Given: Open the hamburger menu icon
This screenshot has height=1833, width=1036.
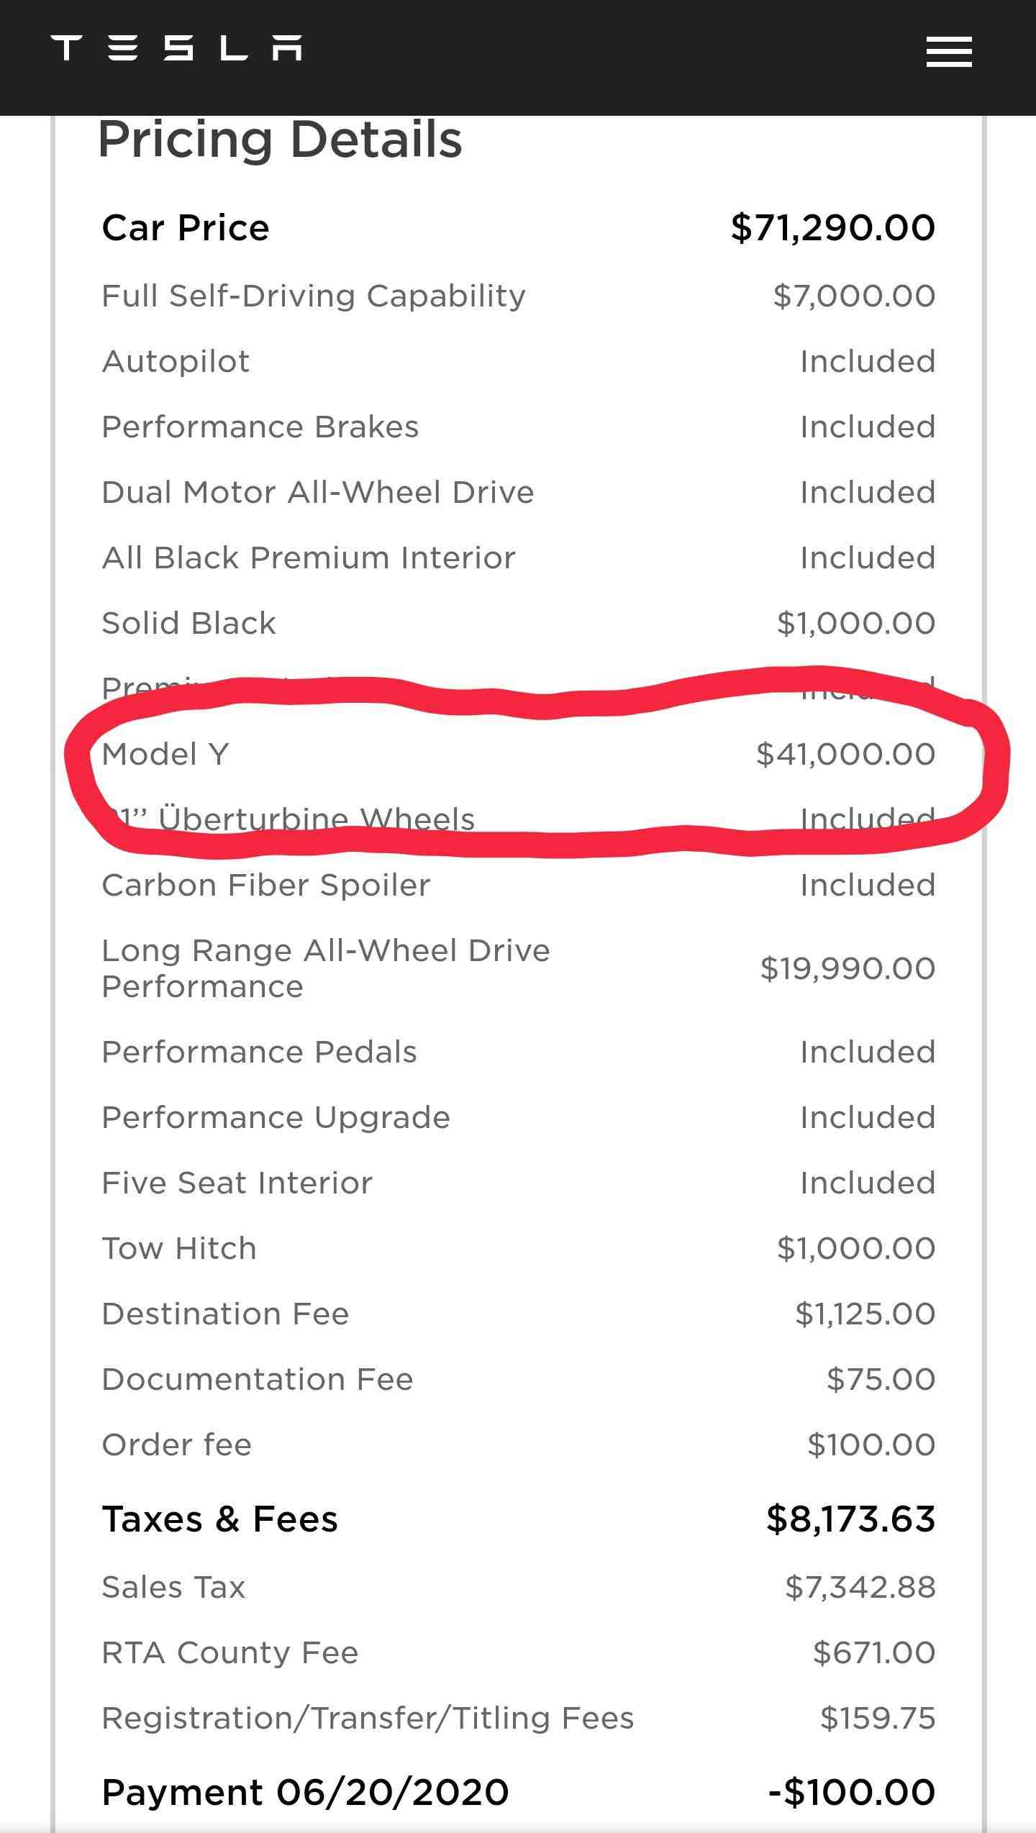Looking at the screenshot, I should click(x=949, y=53).
